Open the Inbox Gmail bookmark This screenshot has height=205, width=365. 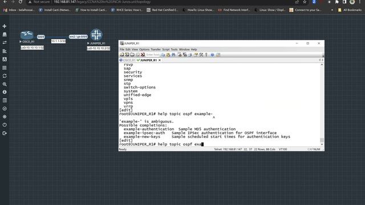tap(19, 10)
